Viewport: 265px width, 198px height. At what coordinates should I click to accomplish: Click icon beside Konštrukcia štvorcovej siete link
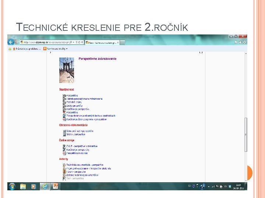pyautogui.click(x=64, y=120)
